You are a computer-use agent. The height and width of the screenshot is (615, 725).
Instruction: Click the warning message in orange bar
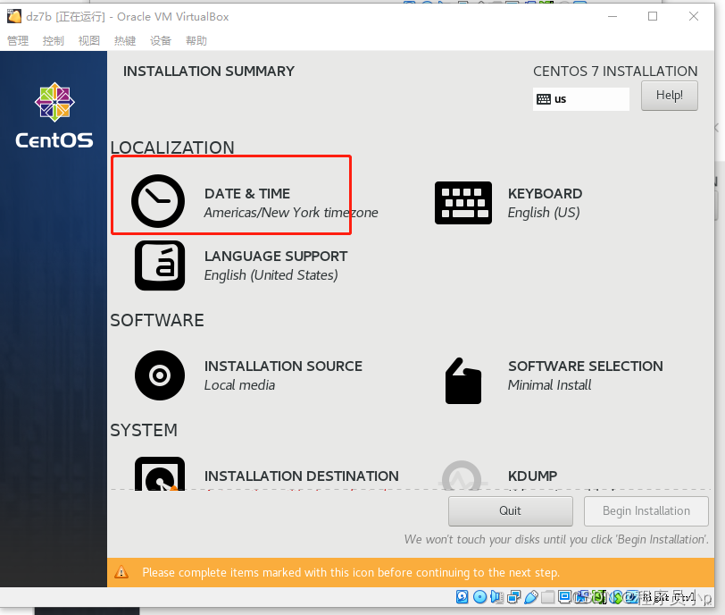tap(351, 572)
